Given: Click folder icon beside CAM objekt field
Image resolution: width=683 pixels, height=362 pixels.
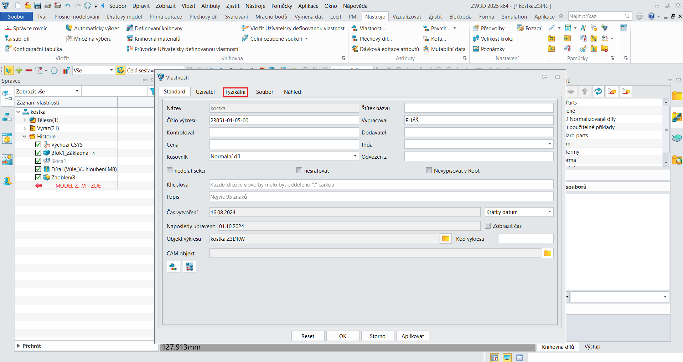Looking at the screenshot, I should [x=547, y=253].
